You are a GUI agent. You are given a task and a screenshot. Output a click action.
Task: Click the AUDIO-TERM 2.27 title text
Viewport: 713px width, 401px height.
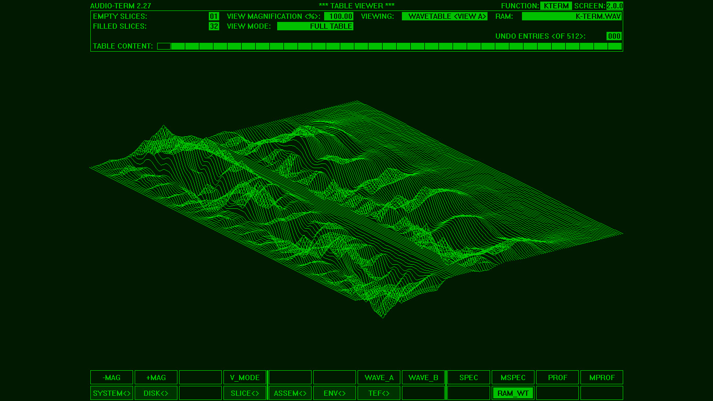[121, 6]
